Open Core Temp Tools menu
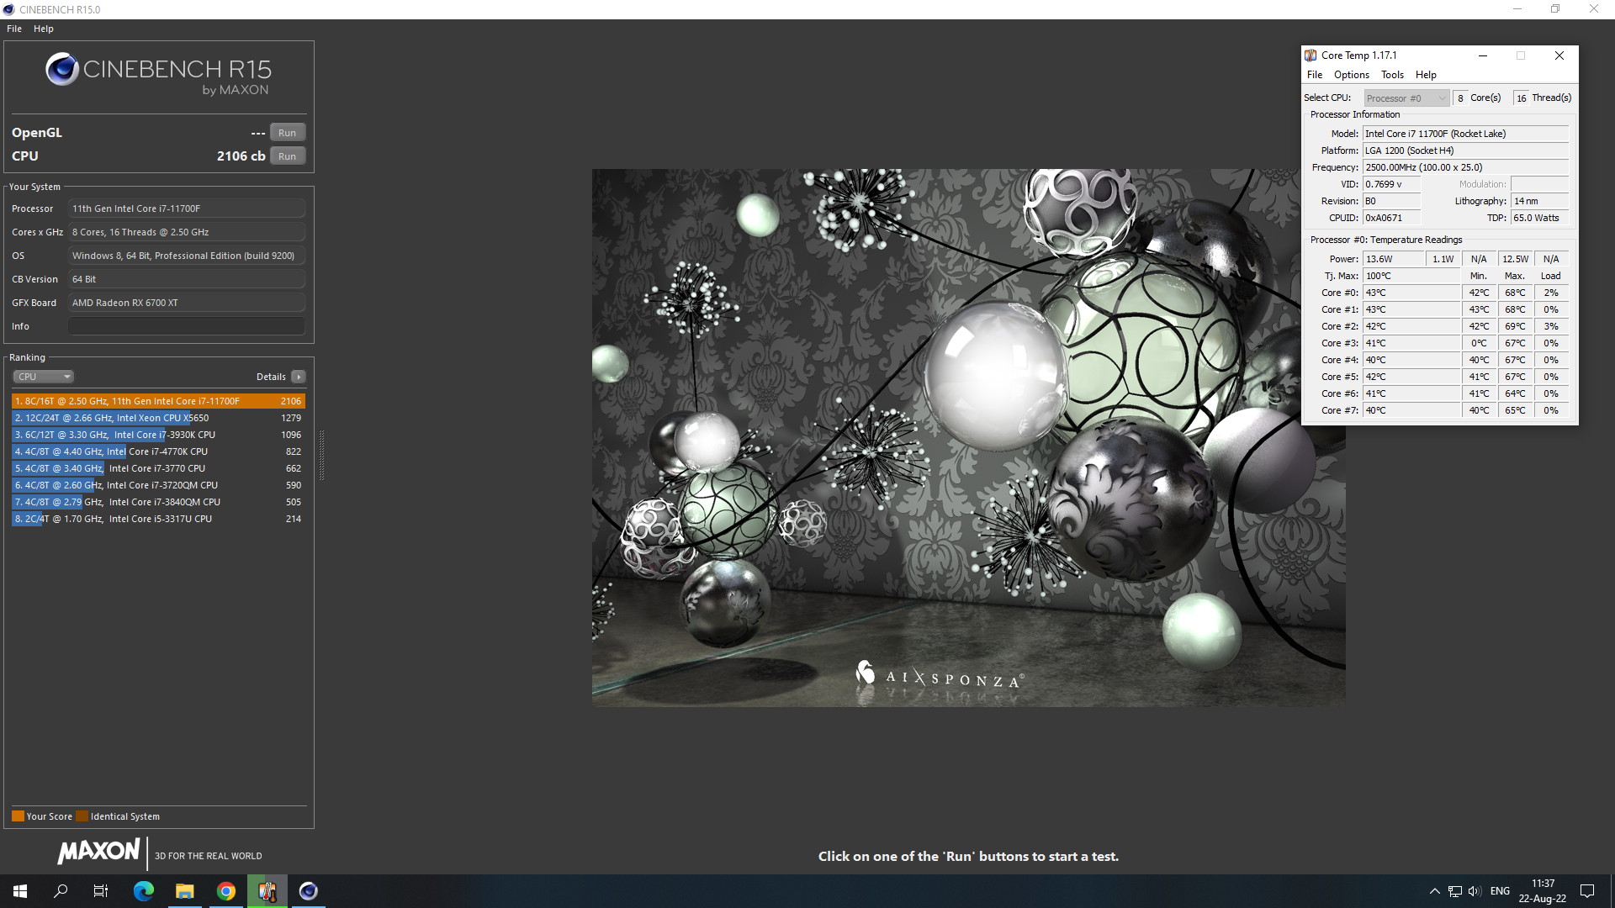This screenshot has width=1615, height=908. 1392,75
